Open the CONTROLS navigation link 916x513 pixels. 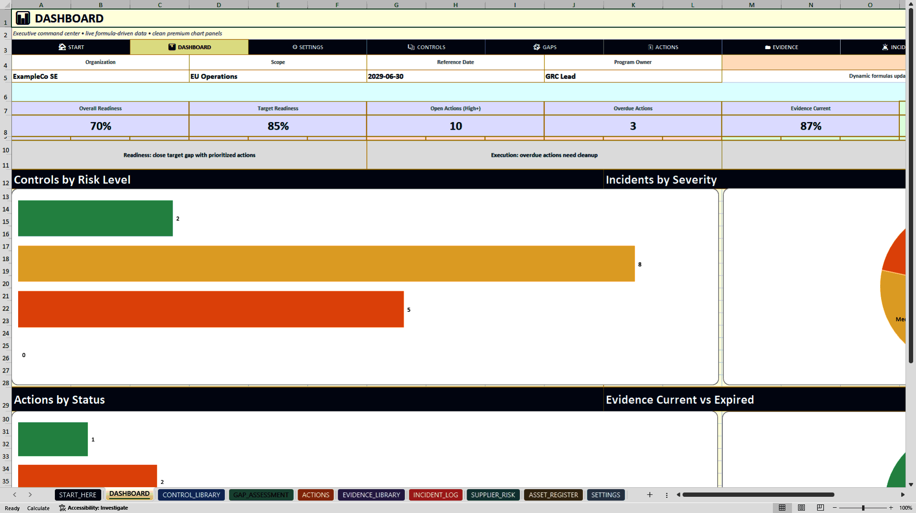(x=426, y=47)
